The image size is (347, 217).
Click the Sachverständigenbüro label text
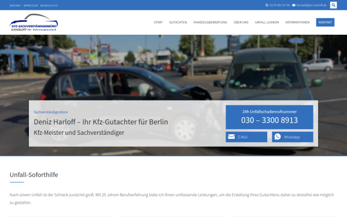[x=51, y=112]
